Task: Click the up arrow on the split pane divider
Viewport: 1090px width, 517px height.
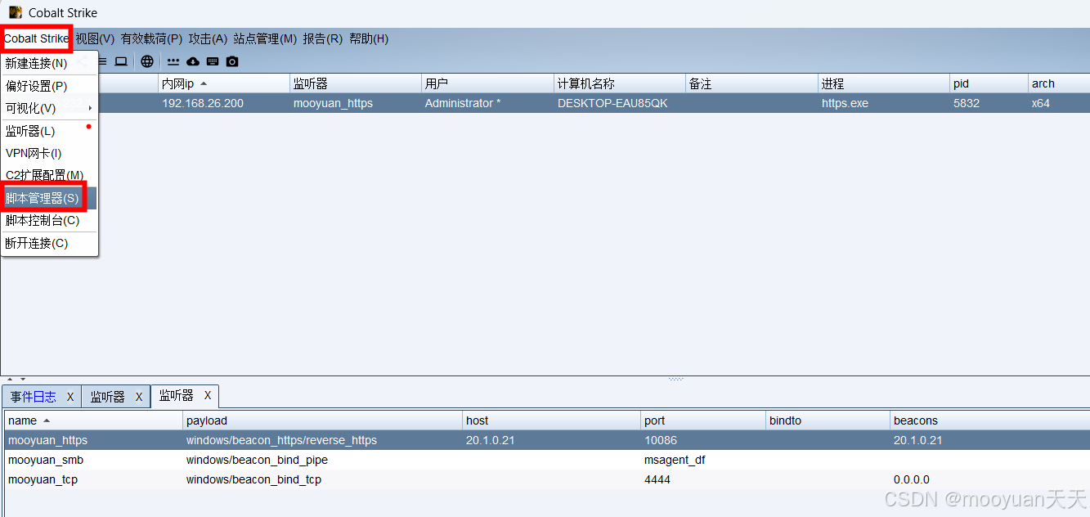Action: coord(10,379)
